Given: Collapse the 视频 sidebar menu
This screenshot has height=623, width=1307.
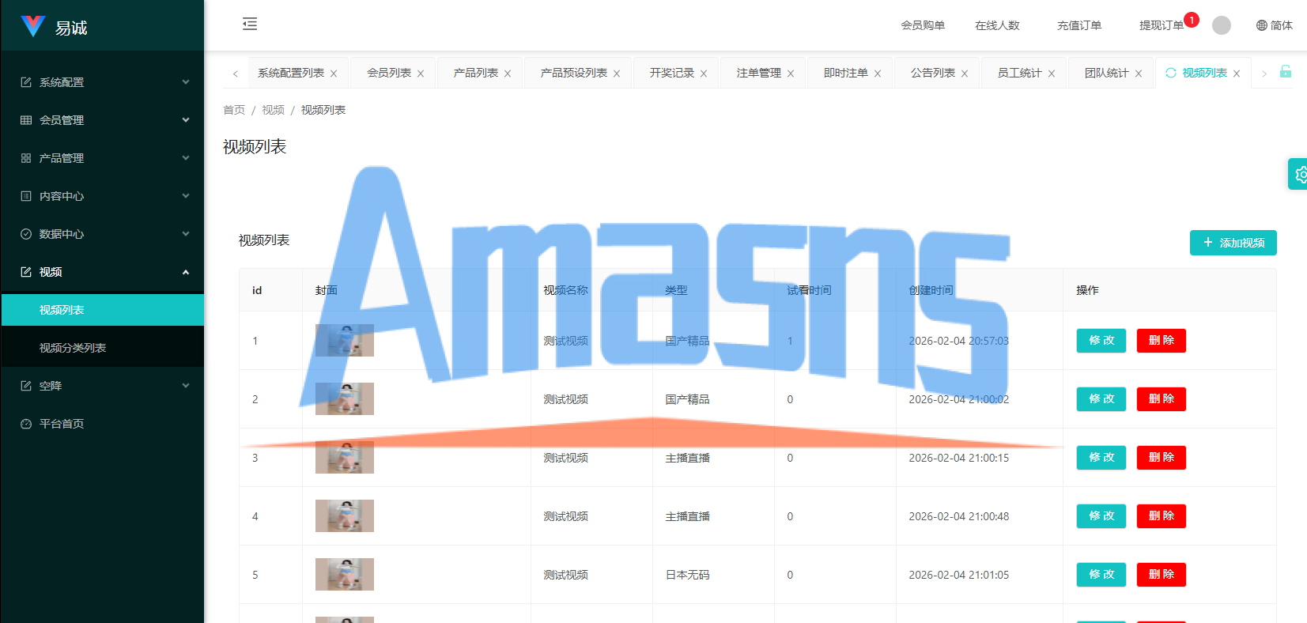Looking at the screenshot, I should click(x=103, y=272).
